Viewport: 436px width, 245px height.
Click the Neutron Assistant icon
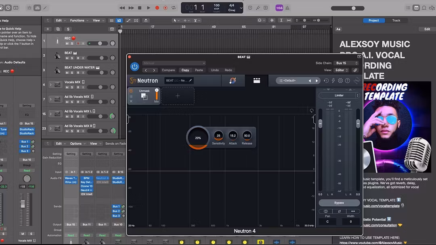click(x=233, y=81)
